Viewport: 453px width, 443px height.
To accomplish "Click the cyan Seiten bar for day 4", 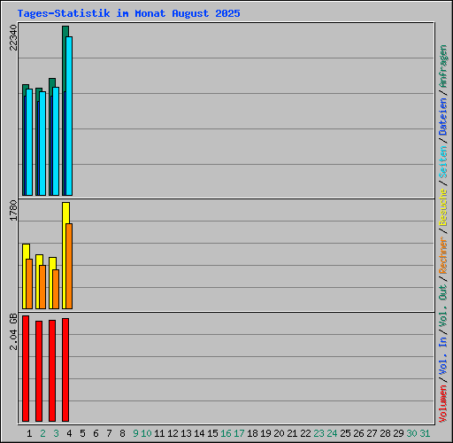I will tap(69, 116).
